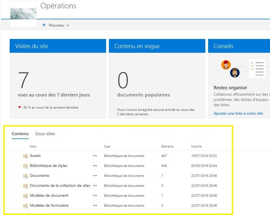Click the Ajouter une liste à votre site link

point(238,114)
